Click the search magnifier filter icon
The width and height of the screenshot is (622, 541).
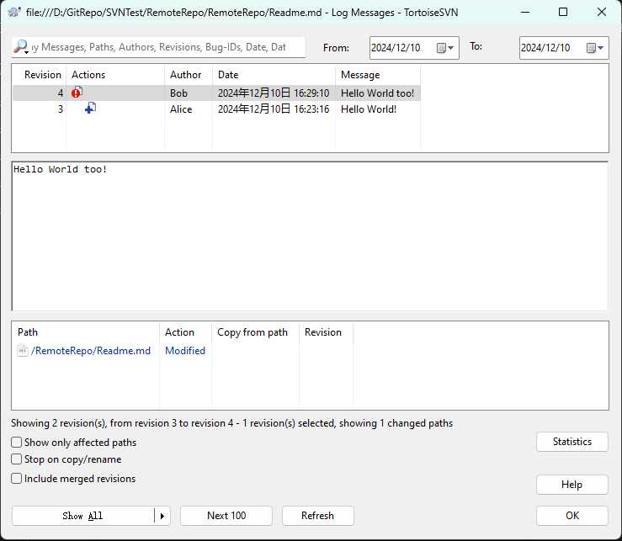(21, 47)
